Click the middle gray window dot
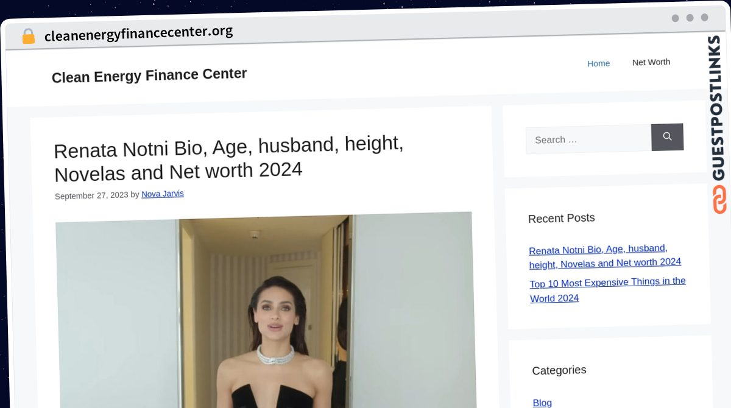Viewport: 731px width, 408px height. click(690, 18)
